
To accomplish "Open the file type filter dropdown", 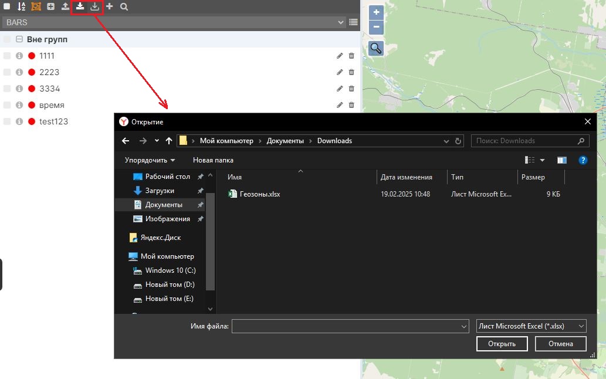I will [531, 326].
